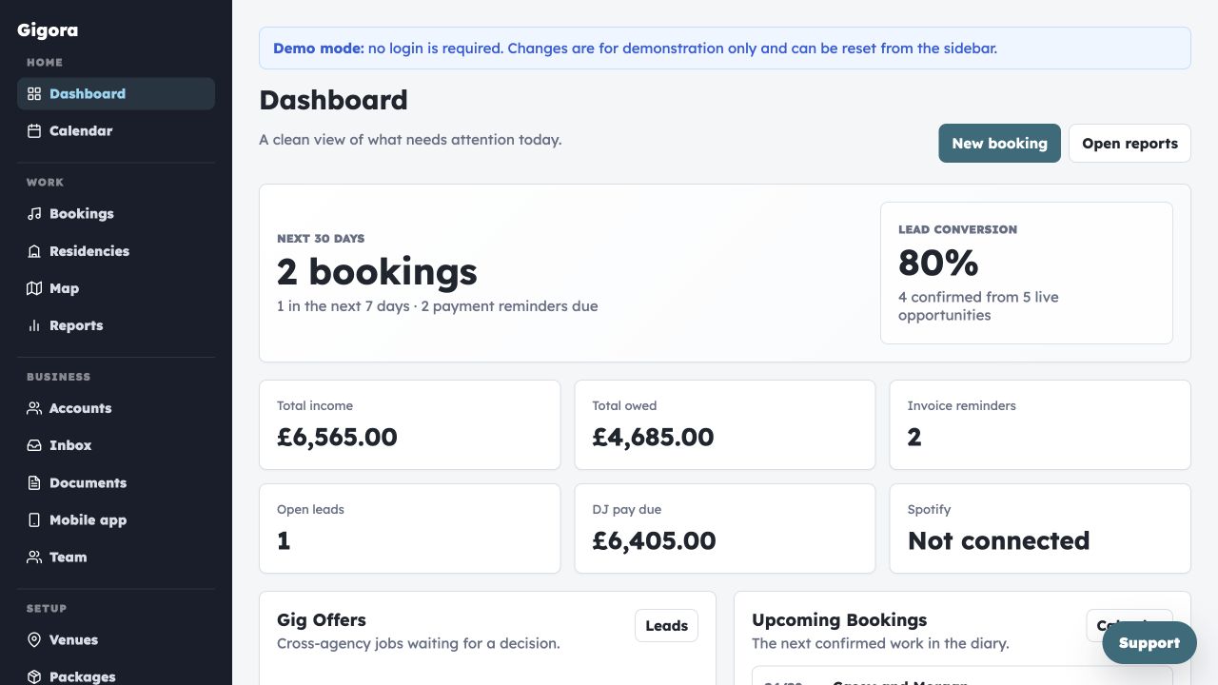Select Residencies in the sidebar
The width and height of the screenshot is (1218, 685).
tap(116, 251)
